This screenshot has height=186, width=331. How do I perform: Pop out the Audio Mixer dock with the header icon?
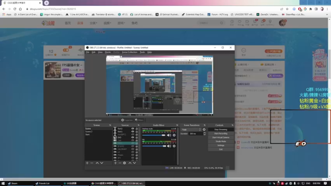pos(177,125)
